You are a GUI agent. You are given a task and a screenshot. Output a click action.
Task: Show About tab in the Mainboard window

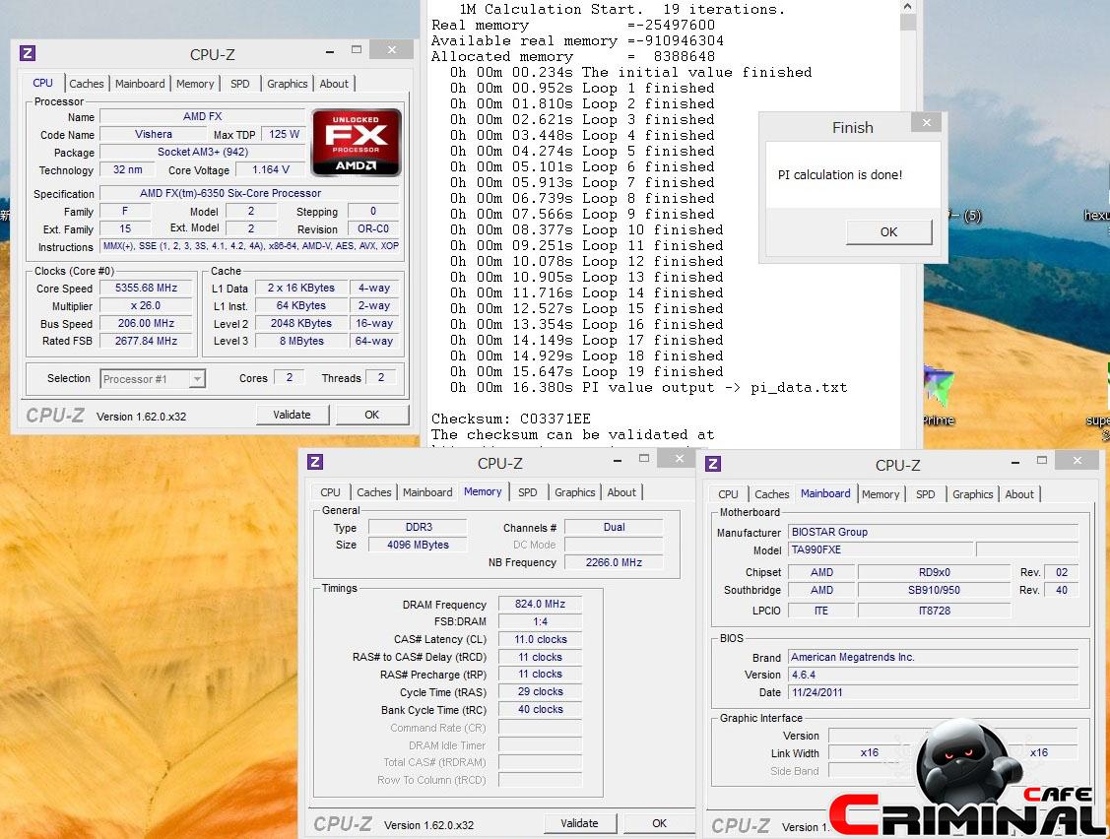tap(1019, 494)
